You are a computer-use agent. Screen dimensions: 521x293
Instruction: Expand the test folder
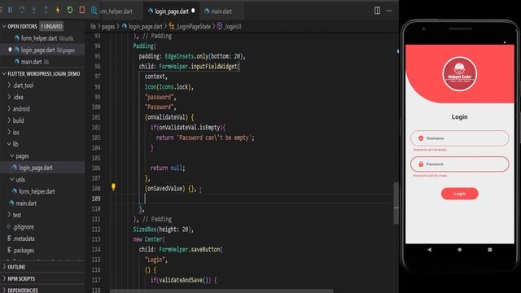[x=15, y=215]
